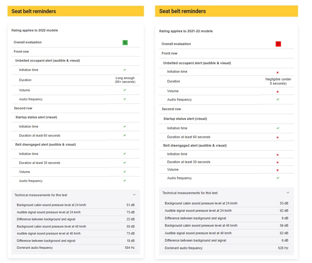Click green check for Duration at least 60 seconds
The height and width of the screenshot is (263, 312).
(125, 135)
